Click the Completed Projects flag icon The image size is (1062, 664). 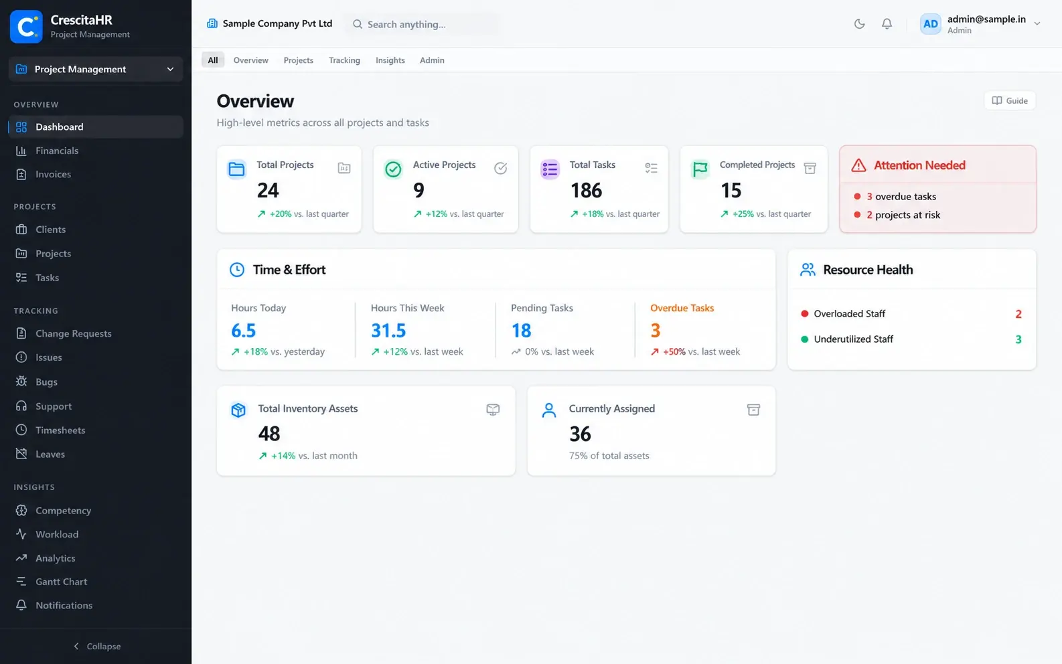[x=700, y=169]
